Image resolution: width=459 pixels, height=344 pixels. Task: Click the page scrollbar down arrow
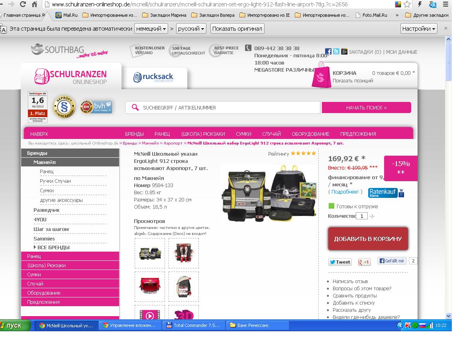click(448, 316)
